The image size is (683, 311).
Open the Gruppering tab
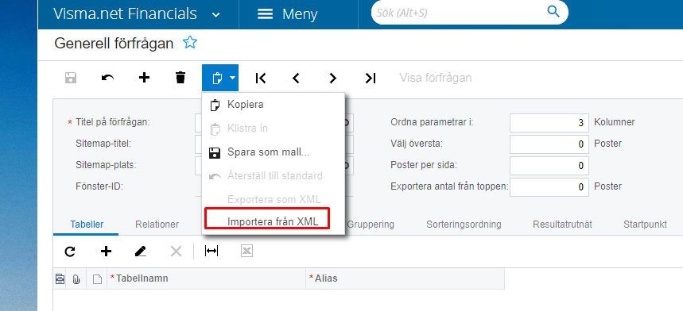(x=371, y=225)
